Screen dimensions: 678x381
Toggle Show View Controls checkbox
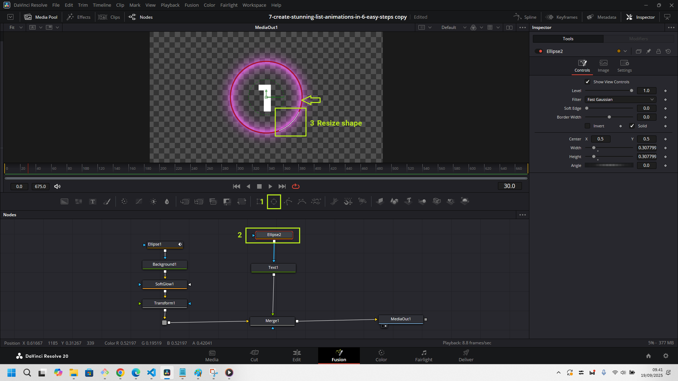[x=588, y=82]
